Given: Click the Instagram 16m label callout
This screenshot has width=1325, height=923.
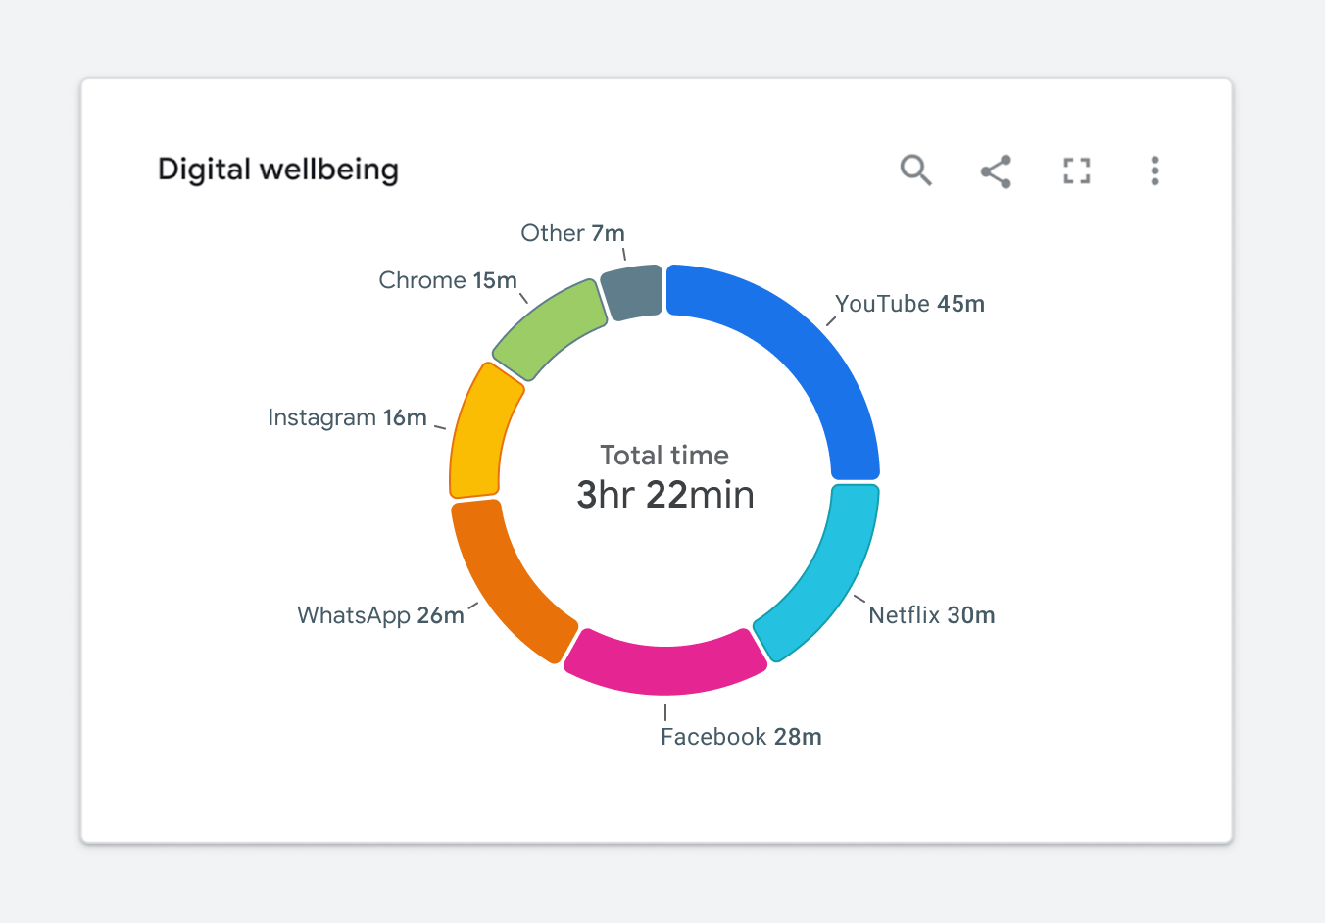Looking at the screenshot, I should [x=348, y=417].
